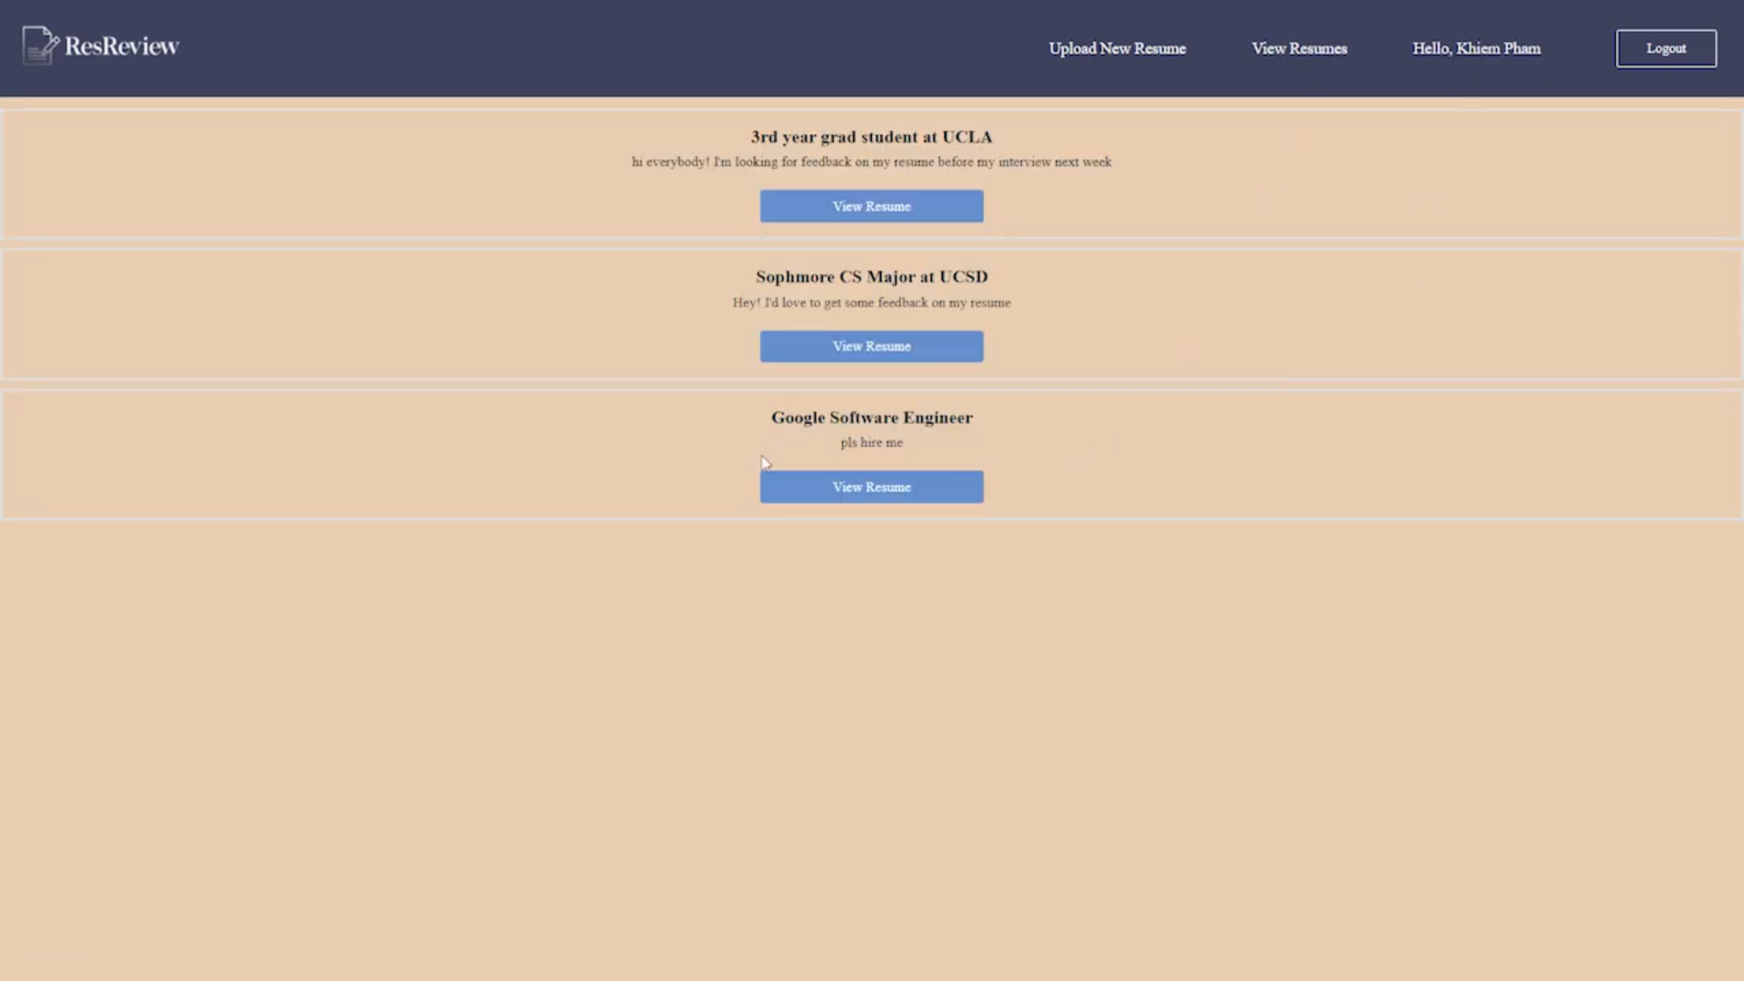Click the 'pls hire me' description text
Image resolution: width=1744 pixels, height=981 pixels.
point(871,442)
